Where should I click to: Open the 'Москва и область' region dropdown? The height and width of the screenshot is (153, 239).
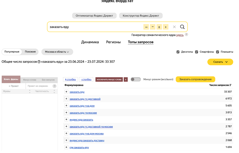click(x=57, y=52)
